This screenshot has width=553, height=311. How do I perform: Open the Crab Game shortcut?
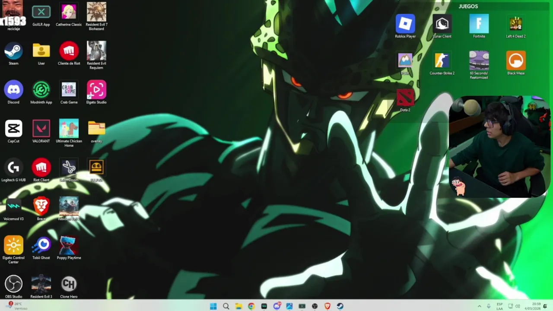69,93
